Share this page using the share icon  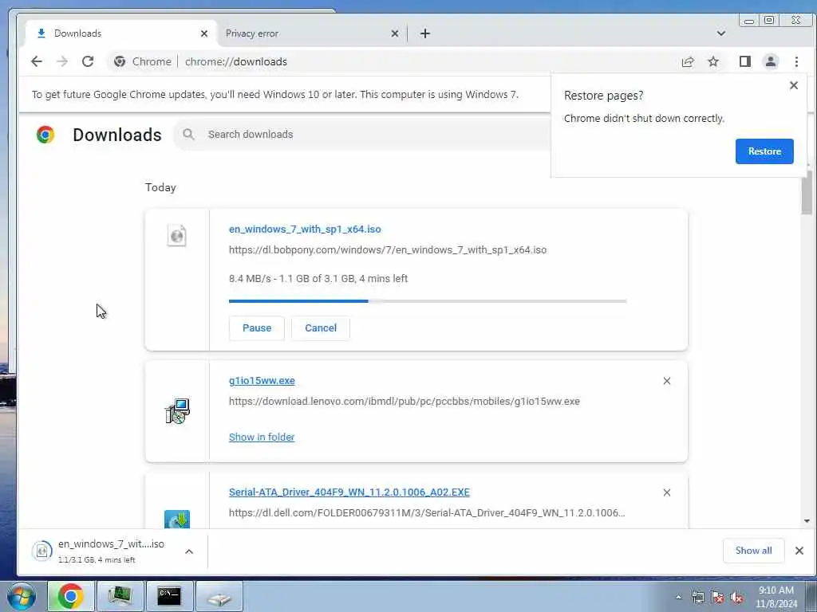(688, 62)
